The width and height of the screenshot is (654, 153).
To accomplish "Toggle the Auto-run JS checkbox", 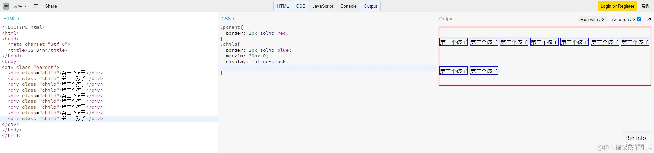I will coord(639,19).
